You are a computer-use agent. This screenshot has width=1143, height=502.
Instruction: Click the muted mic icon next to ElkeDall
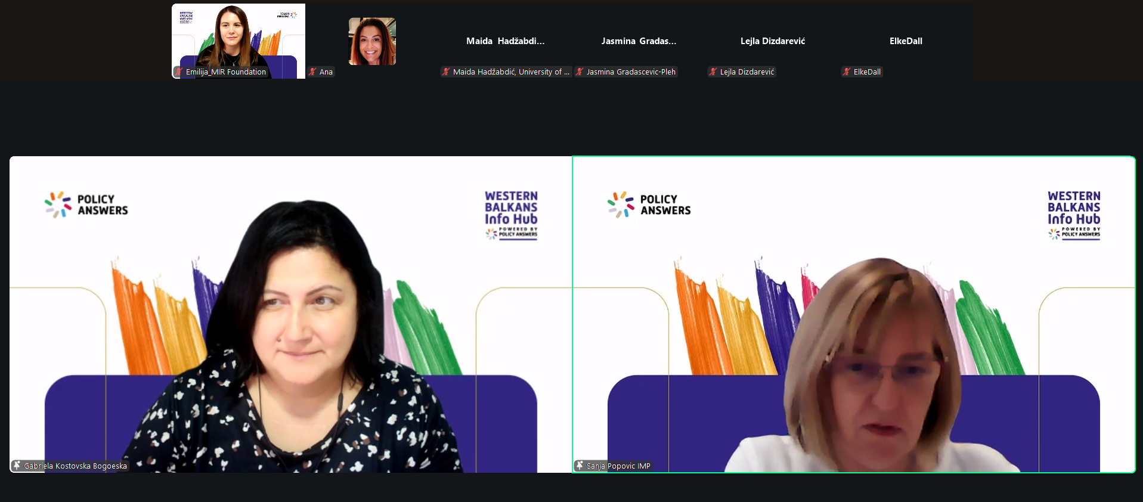coord(847,72)
